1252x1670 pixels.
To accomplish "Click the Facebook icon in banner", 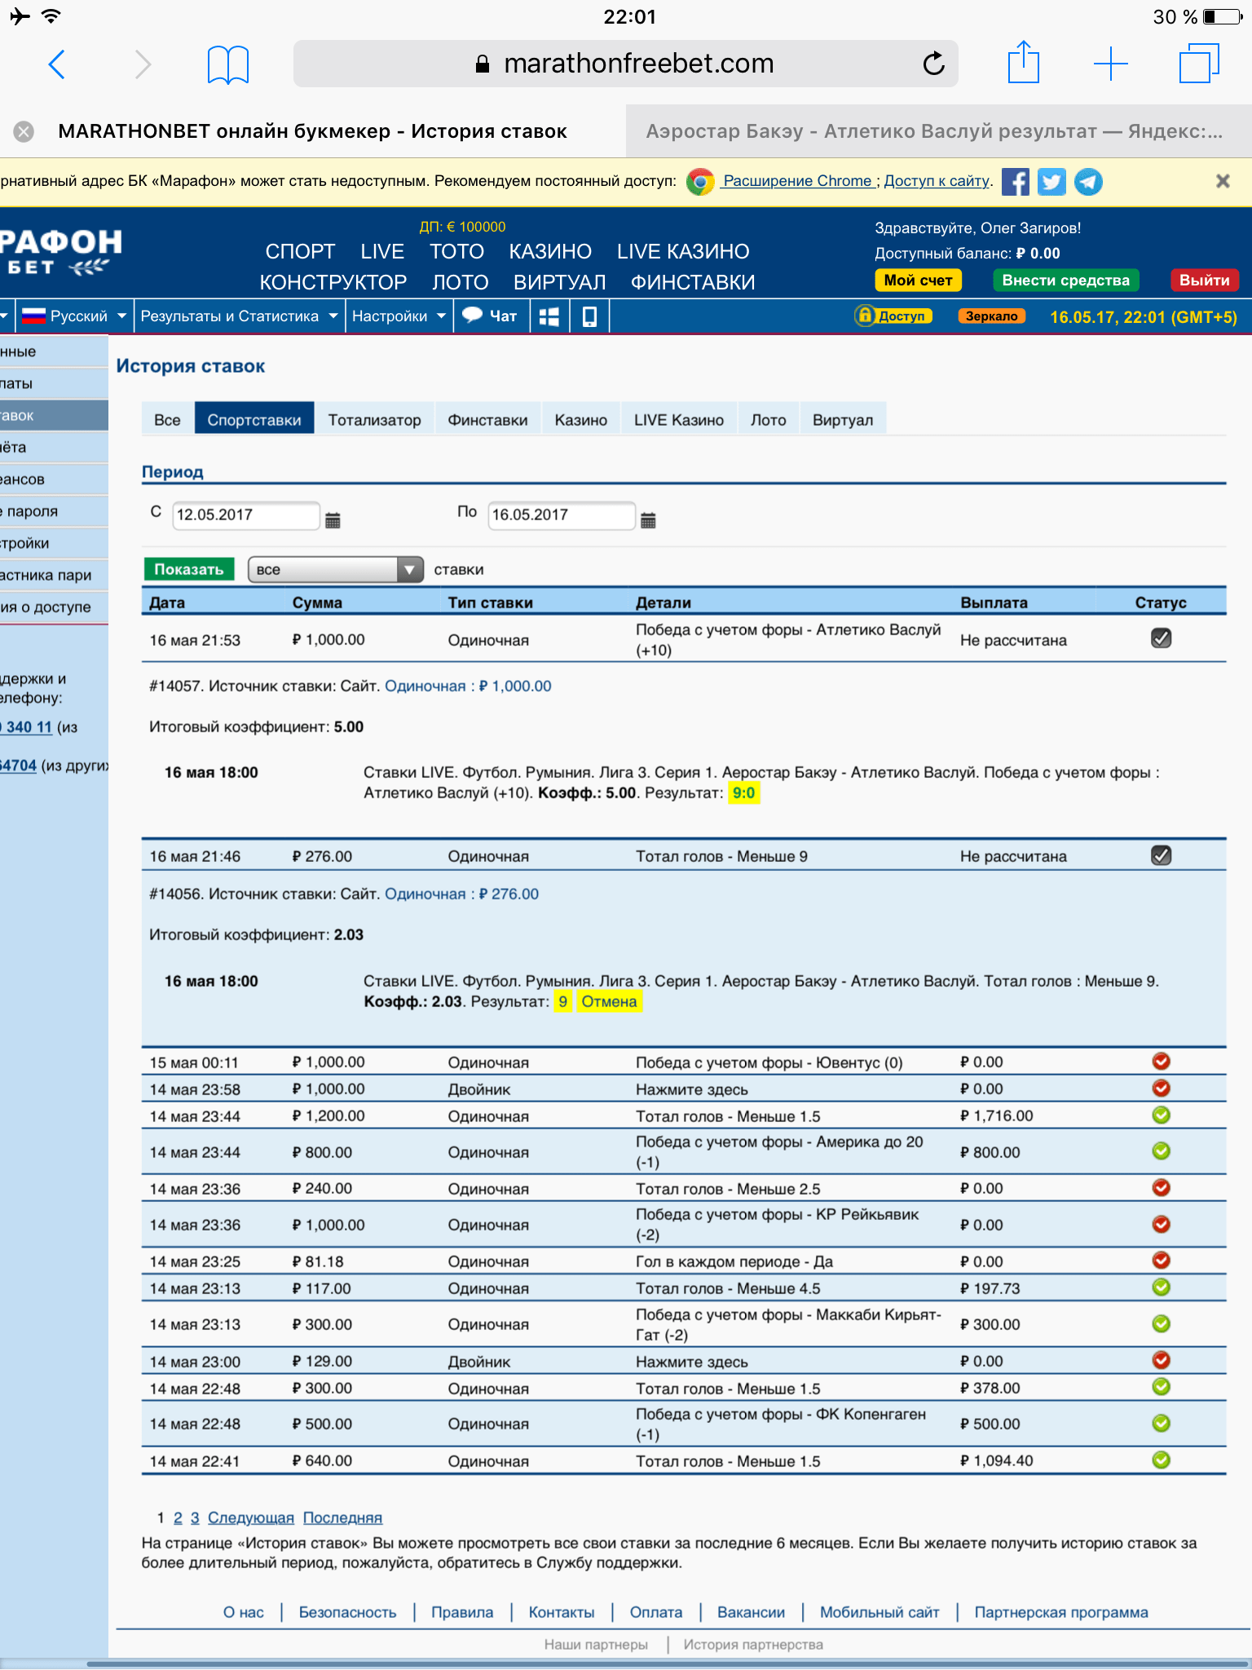I will pos(1015,181).
